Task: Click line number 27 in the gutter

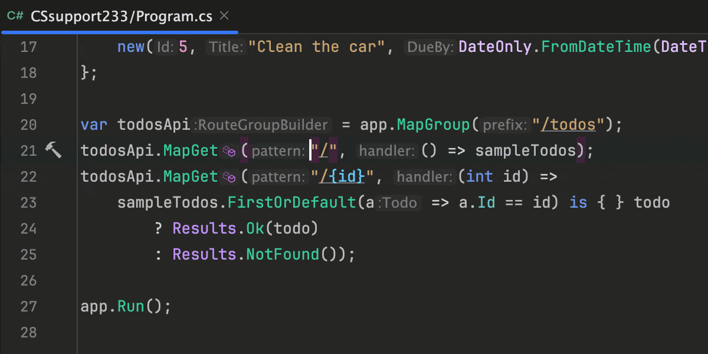Action: [28, 306]
